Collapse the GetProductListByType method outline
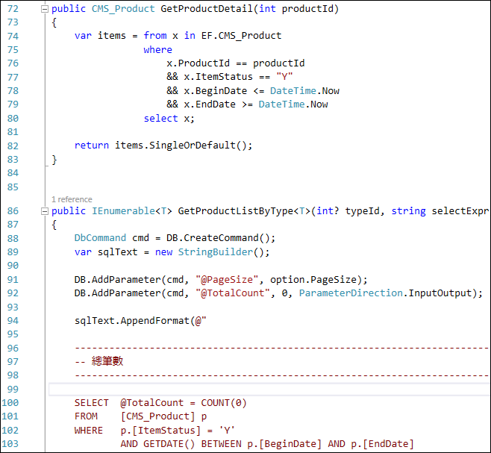Image resolution: width=491 pixels, height=453 pixels. tap(45, 211)
